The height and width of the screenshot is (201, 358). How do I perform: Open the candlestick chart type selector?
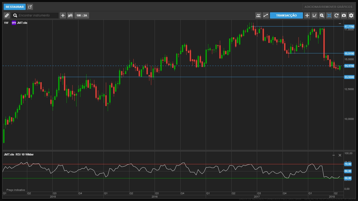70,15
